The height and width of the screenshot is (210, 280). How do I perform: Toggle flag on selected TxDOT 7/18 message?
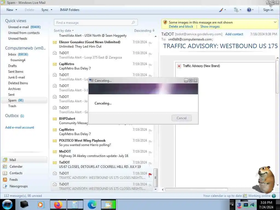[x=150, y=185]
